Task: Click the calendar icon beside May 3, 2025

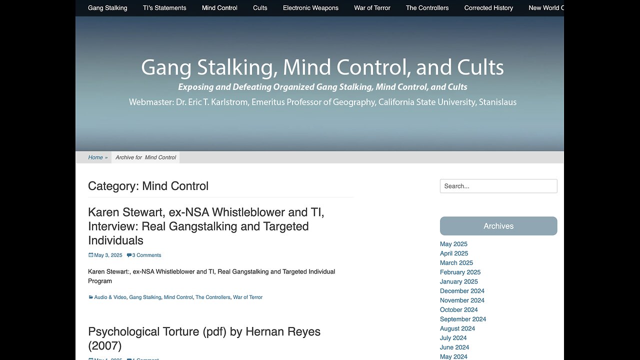Action: (x=90, y=255)
